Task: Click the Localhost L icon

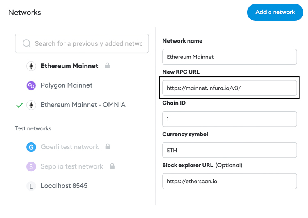Action: (31, 186)
